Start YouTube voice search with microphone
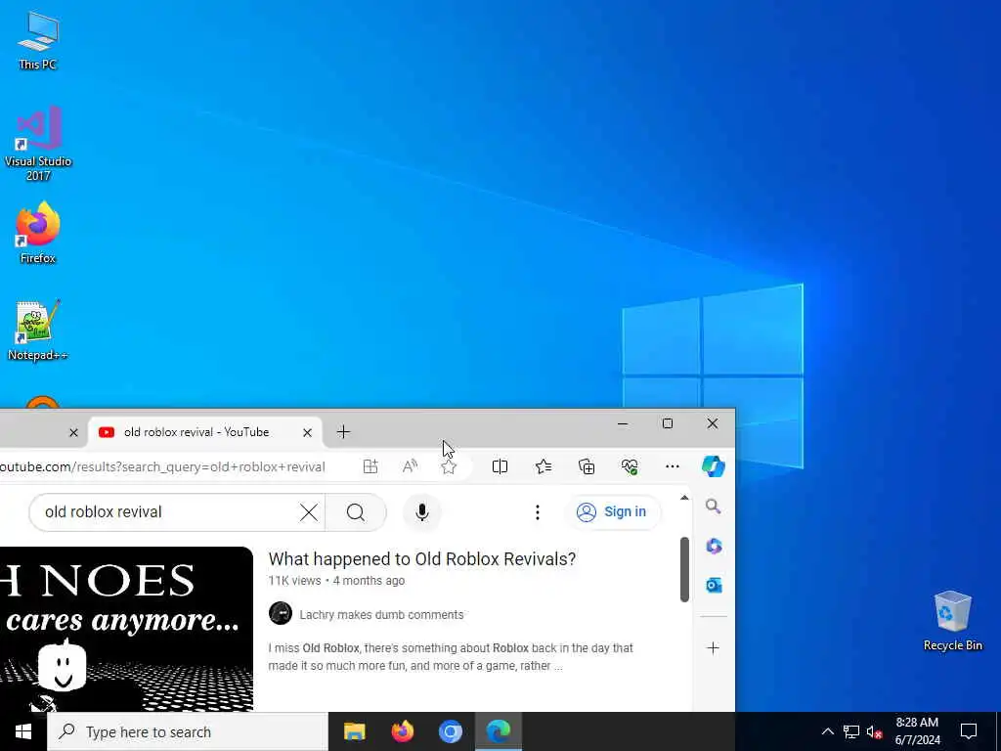 click(x=422, y=512)
